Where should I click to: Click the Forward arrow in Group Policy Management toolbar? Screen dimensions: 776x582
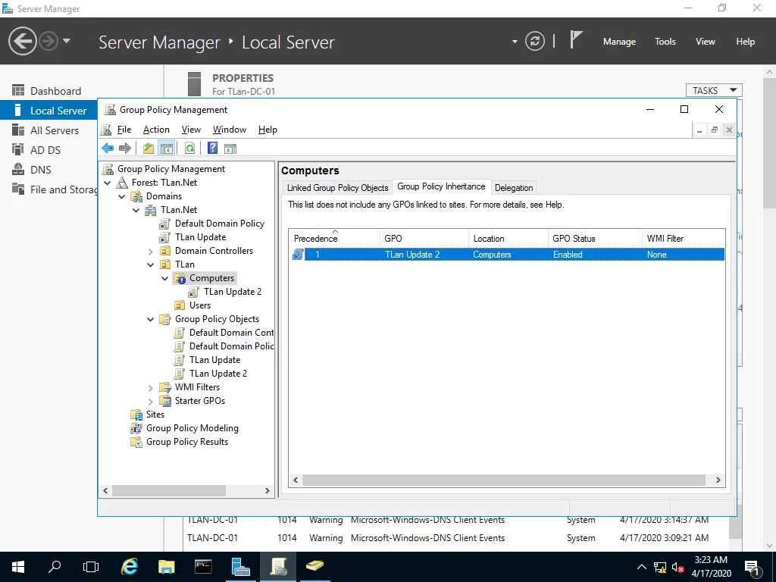point(125,148)
